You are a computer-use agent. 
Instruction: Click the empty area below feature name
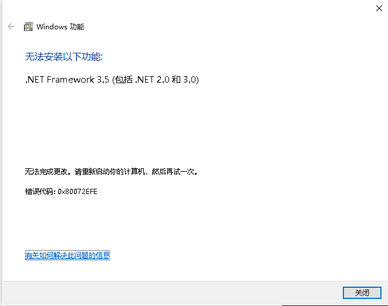[x=193, y=124]
